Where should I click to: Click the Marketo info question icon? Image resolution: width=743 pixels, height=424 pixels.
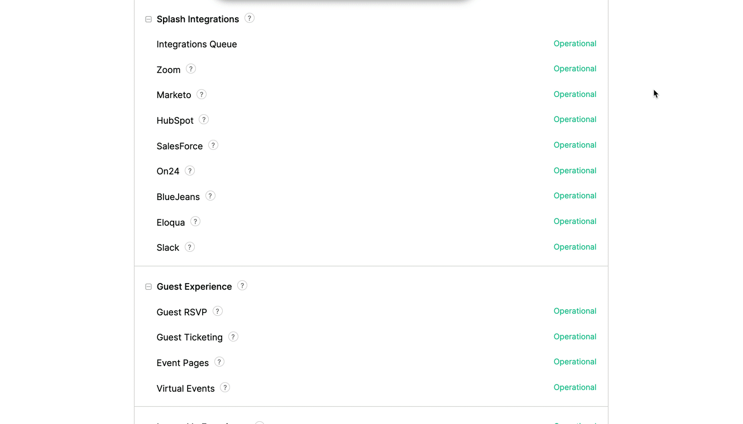coord(202,94)
